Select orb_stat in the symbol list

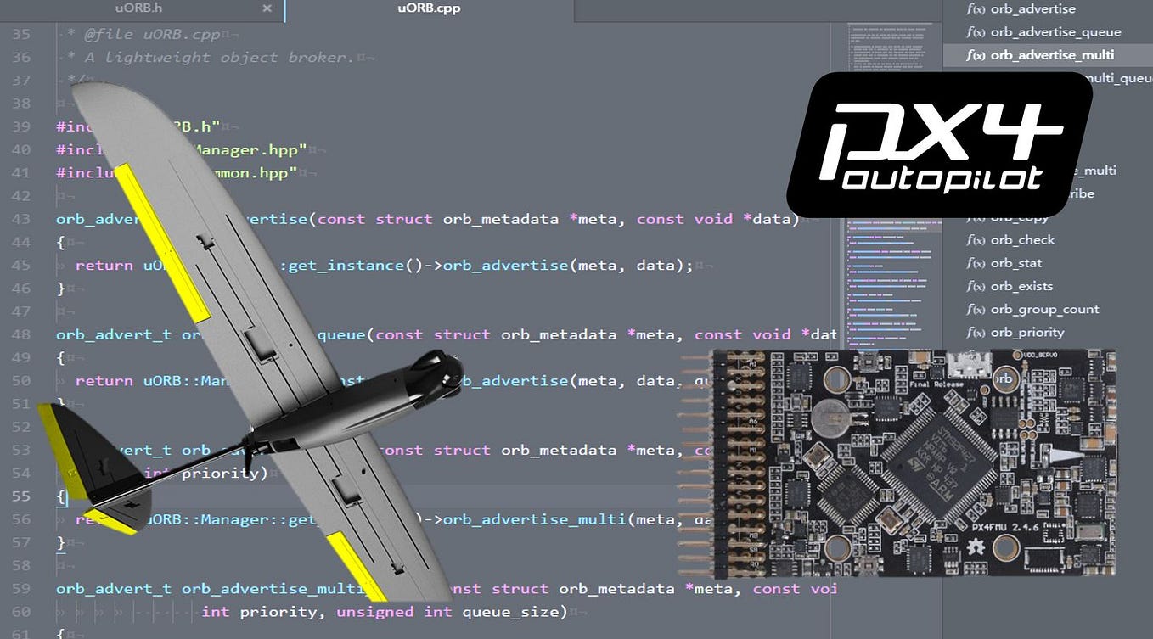coord(1019,263)
